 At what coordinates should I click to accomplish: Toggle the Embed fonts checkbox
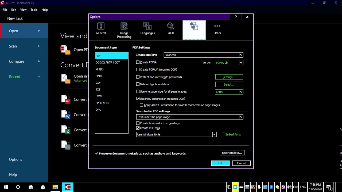pos(223,134)
